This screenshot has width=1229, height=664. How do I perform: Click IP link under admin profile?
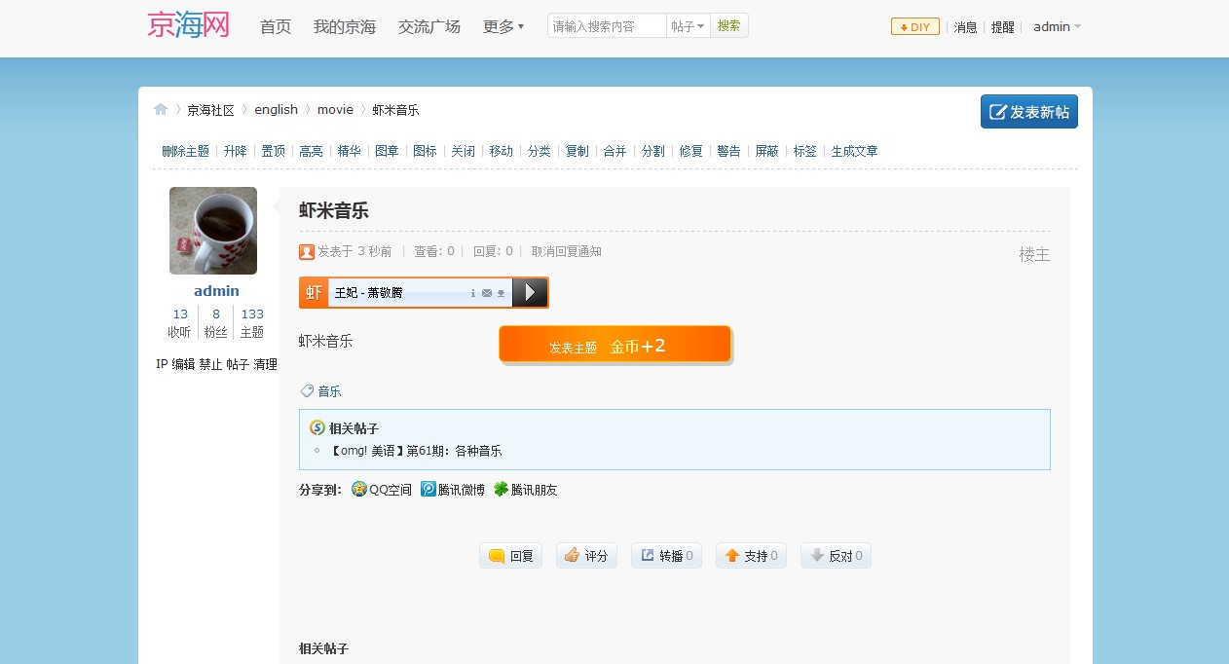(x=162, y=364)
